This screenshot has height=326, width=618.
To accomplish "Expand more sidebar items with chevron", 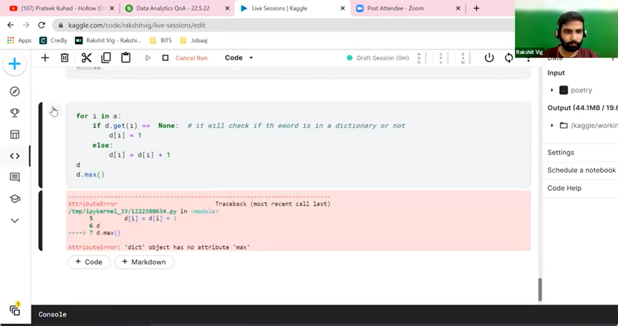I will coord(15,221).
